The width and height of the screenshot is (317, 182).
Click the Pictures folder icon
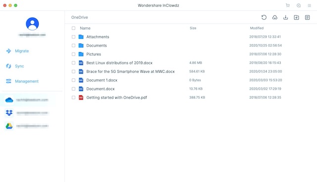pyautogui.click(x=81, y=54)
